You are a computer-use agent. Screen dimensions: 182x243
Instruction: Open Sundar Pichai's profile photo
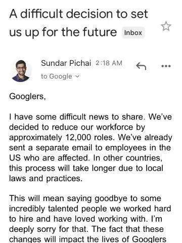click(x=21, y=71)
